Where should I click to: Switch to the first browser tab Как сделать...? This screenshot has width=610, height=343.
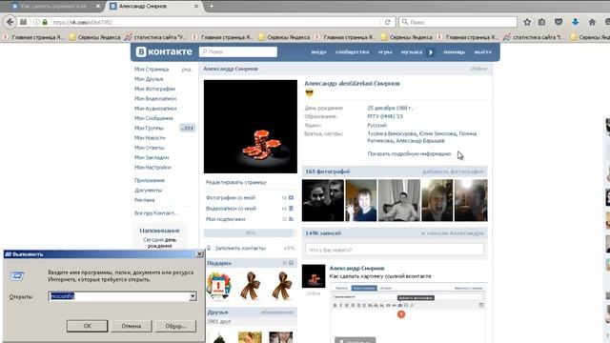55,7
